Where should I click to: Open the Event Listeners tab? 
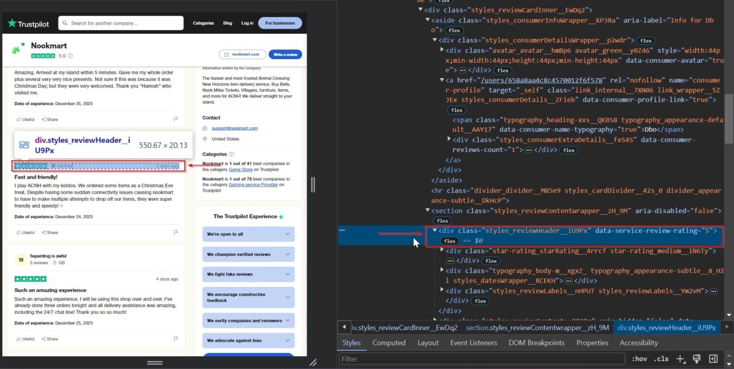(x=474, y=343)
